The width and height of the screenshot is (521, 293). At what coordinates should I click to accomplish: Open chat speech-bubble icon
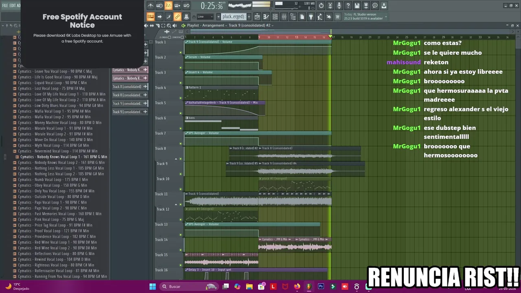coord(375,6)
